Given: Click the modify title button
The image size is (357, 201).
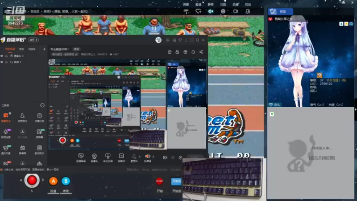Looking at the screenshot, I should coord(76,49).
